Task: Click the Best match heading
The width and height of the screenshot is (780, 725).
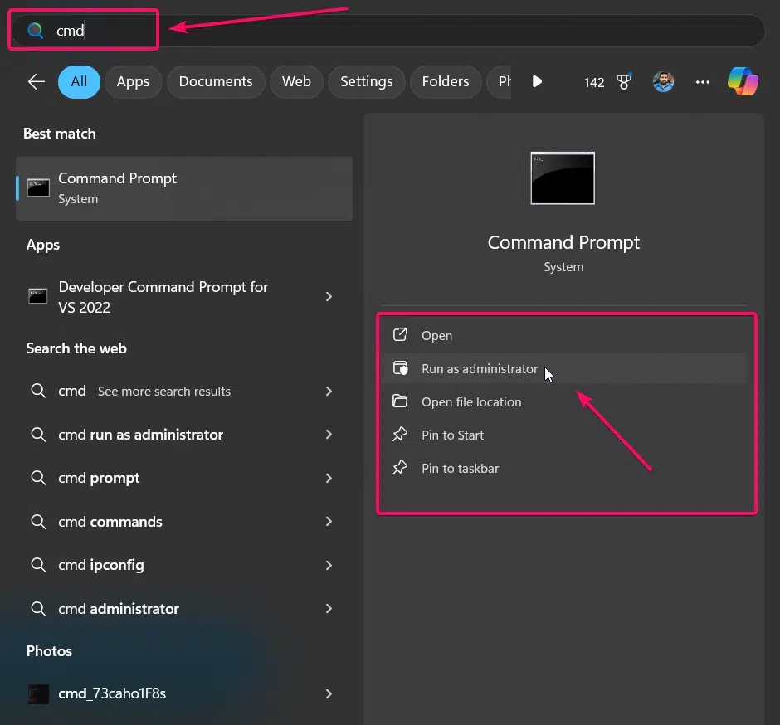Action: [60, 134]
